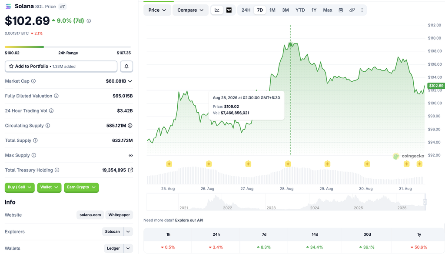445x254 pixels.
Task: Click the Solana logo icon
Action: [9, 6]
